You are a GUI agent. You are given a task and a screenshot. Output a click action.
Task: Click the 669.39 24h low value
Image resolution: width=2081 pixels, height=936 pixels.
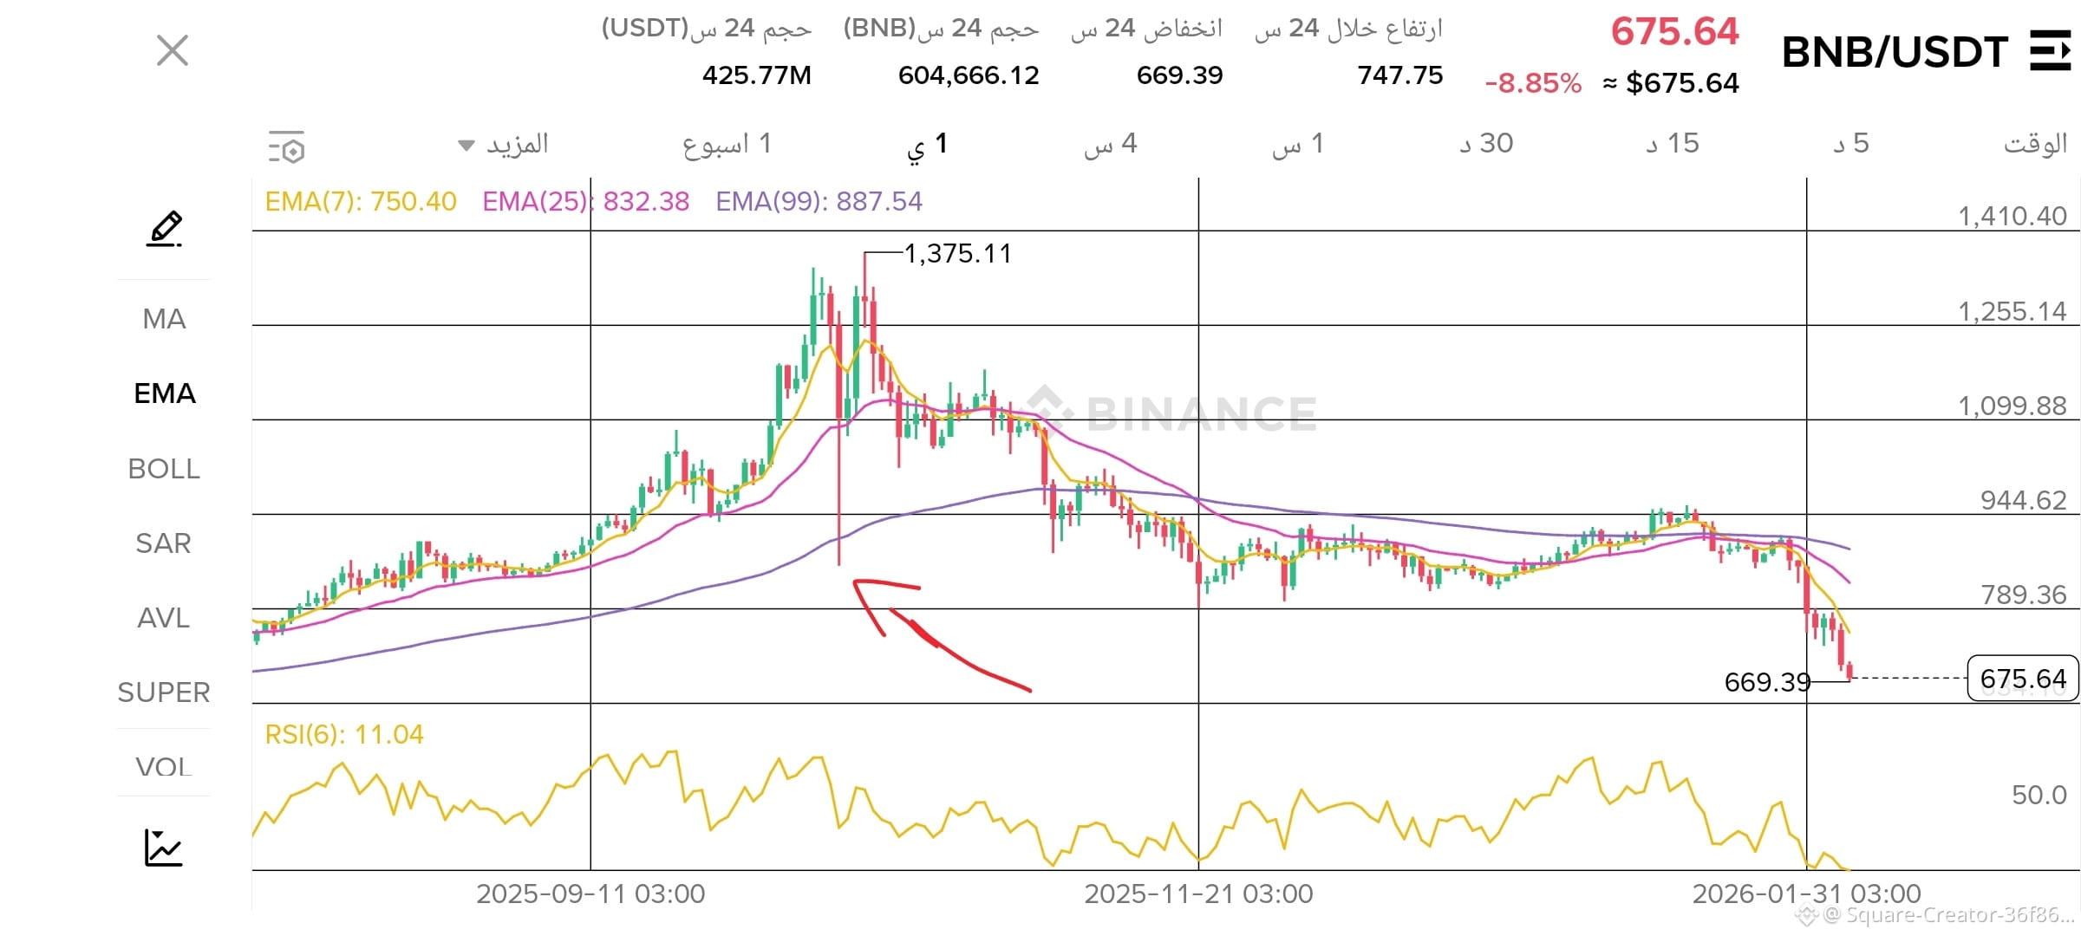1179,75
